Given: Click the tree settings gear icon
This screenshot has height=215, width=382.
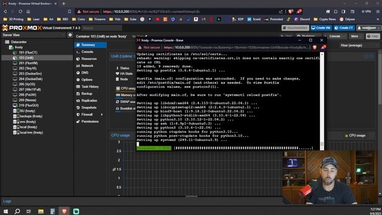Looking at the screenshot, I should [70, 35].
